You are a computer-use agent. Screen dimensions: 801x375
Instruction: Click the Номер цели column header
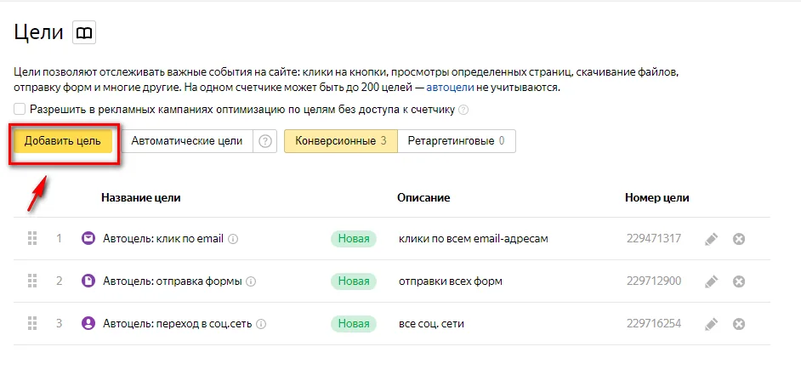tap(657, 198)
